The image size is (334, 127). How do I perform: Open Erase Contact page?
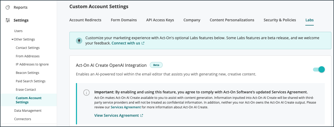tap(26, 90)
